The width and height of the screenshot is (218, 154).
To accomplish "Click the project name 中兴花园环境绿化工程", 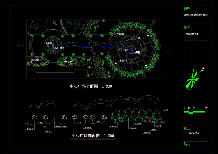I will pyautogui.click(x=192, y=34).
